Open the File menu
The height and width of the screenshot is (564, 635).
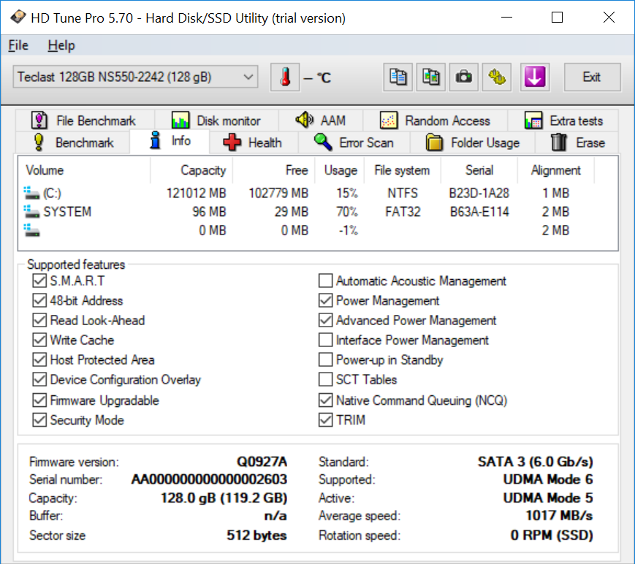click(18, 45)
